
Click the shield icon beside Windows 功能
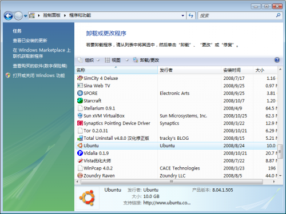(x=8, y=75)
